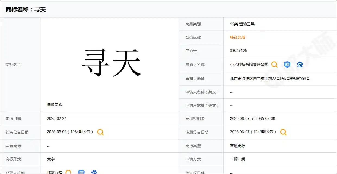Click the 申请号 label
The width and height of the screenshot is (337, 174).
click(x=191, y=51)
